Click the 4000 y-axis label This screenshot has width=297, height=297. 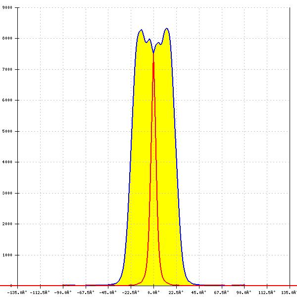click(x=7, y=162)
